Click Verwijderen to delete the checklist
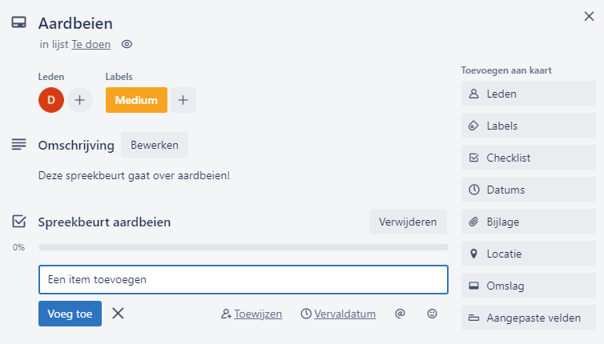 point(408,222)
